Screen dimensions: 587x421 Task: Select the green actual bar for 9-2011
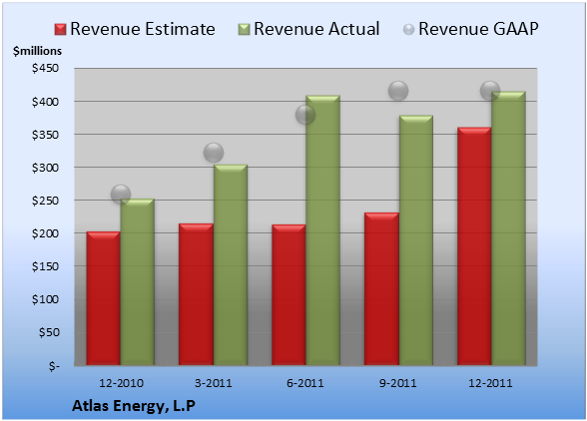click(415, 240)
